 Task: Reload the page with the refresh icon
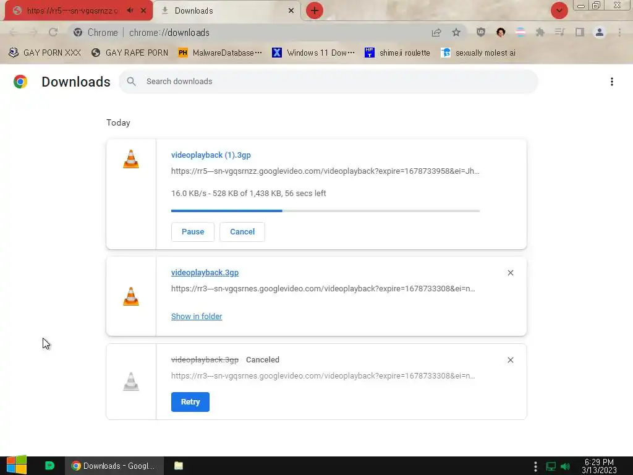pyautogui.click(x=53, y=32)
